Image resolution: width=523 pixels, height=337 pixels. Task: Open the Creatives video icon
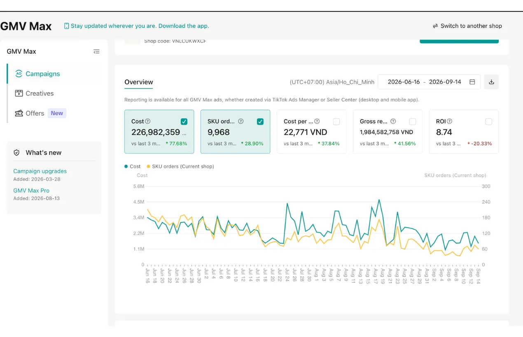(19, 93)
